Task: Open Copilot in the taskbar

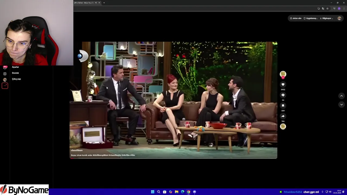Action: (x=171, y=192)
